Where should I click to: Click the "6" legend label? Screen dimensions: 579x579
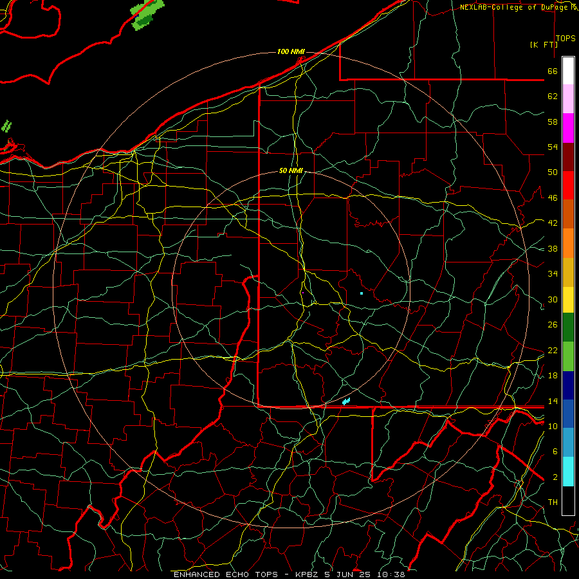[555, 452]
